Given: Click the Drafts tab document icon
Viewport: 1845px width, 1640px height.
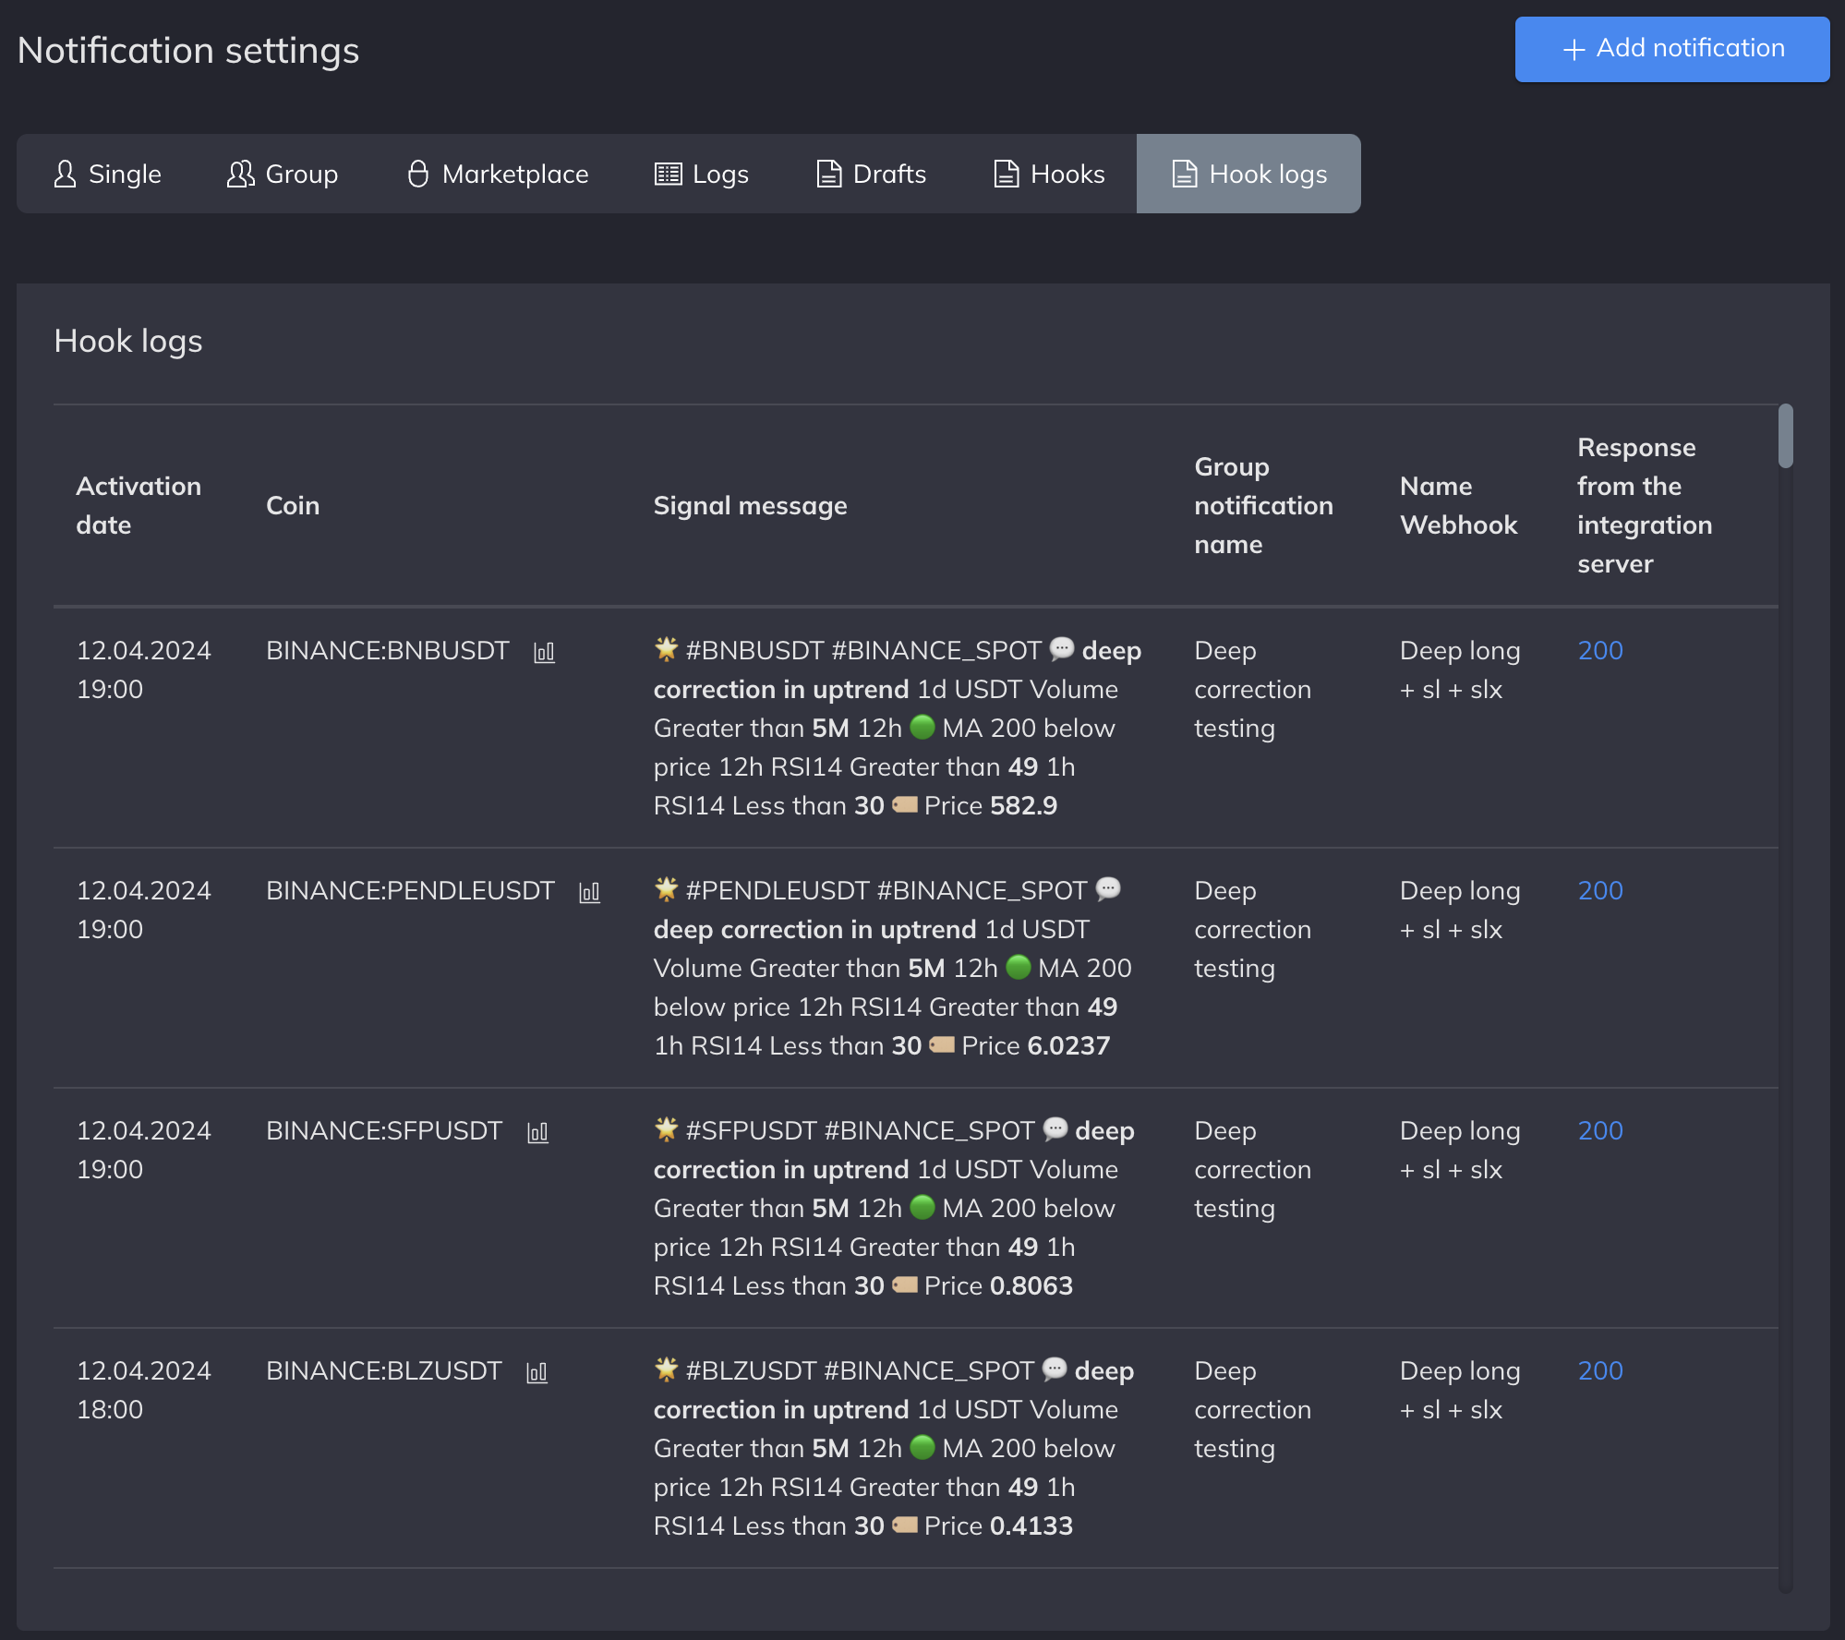Looking at the screenshot, I should (x=828, y=174).
